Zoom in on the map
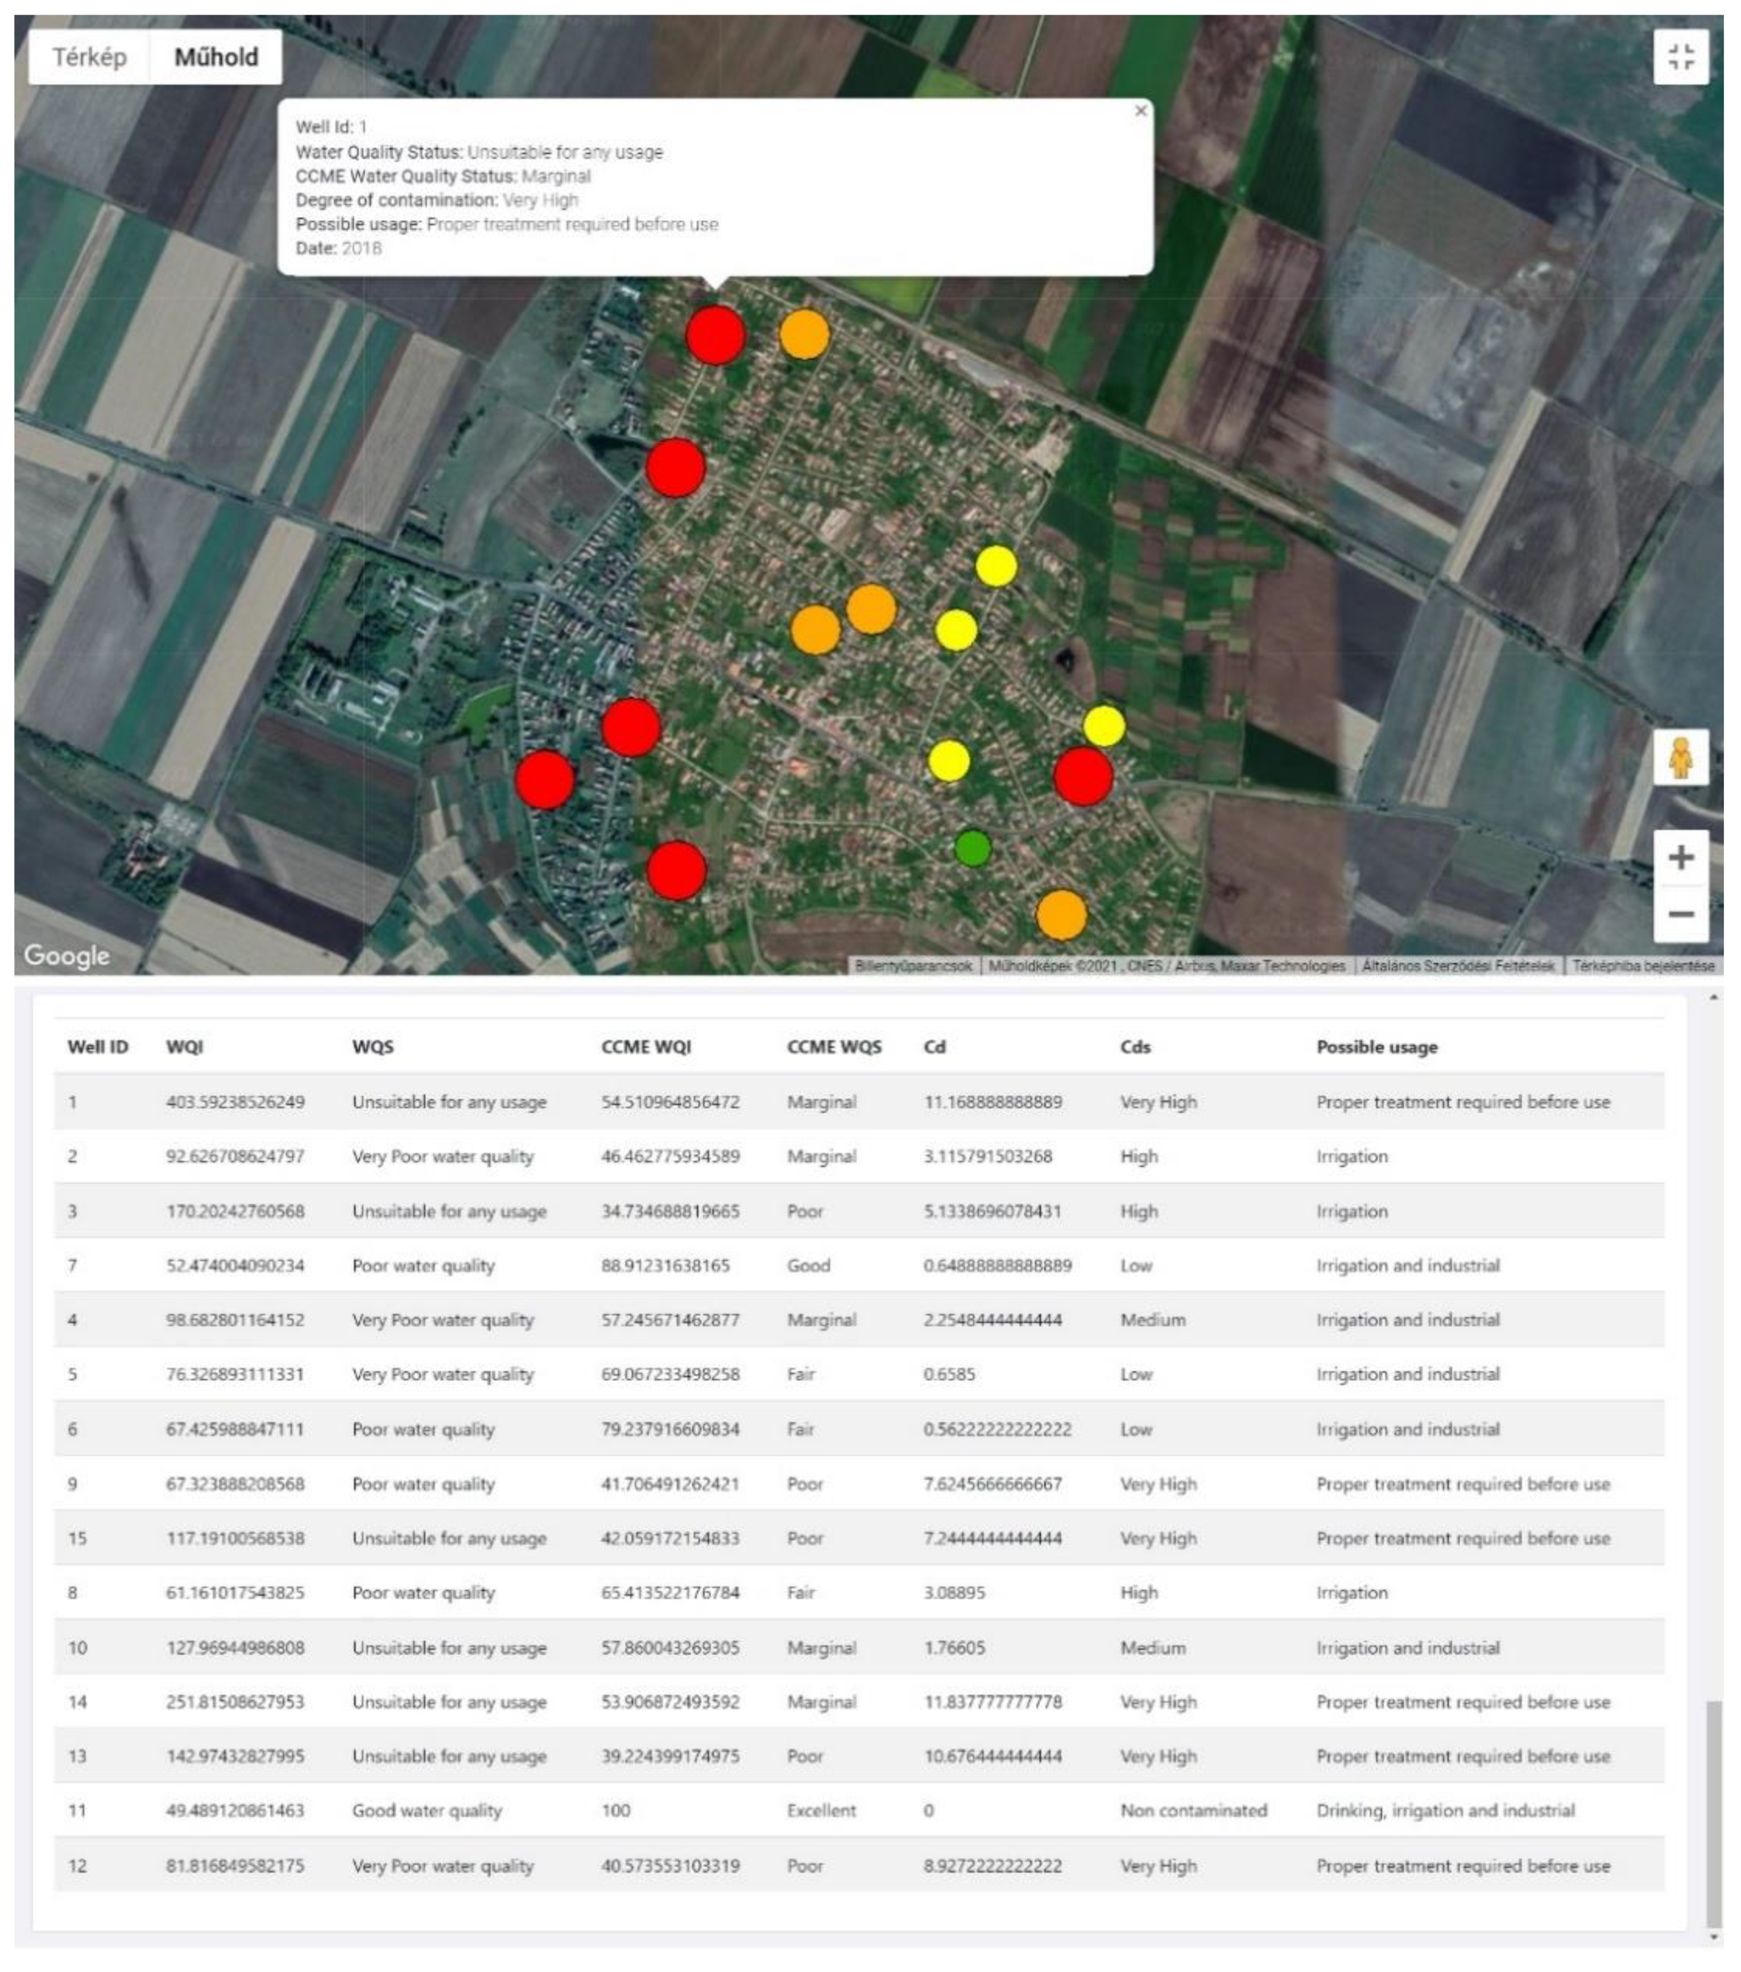The image size is (1741, 1972). coord(1680,857)
